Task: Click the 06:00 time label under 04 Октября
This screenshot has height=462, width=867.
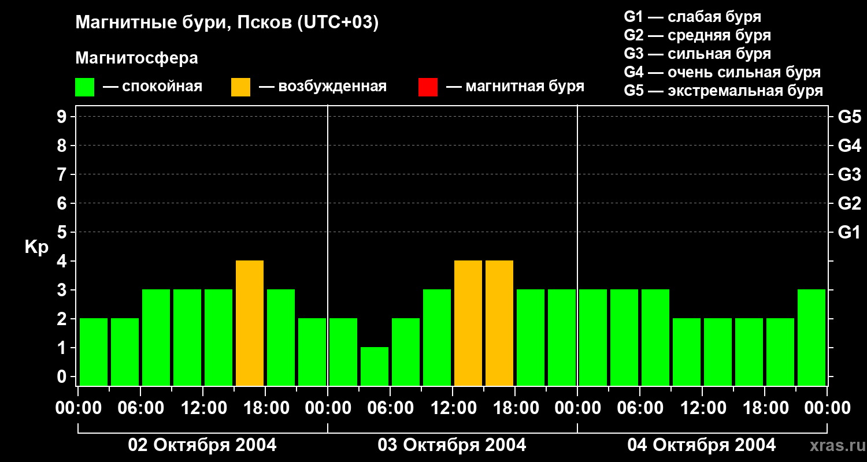Action: tap(640, 408)
